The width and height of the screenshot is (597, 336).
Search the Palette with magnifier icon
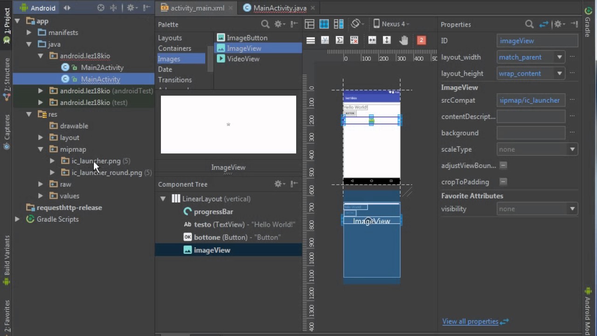pyautogui.click(x=265, y=24)
